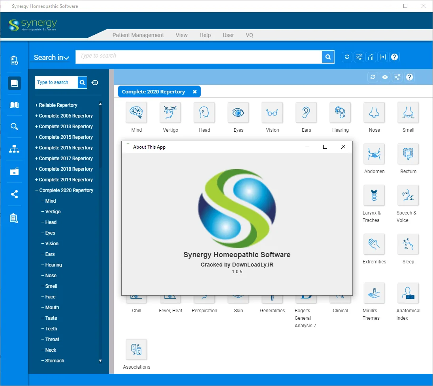Open the Vertigo chapter icon

click(x=170, y=112)
